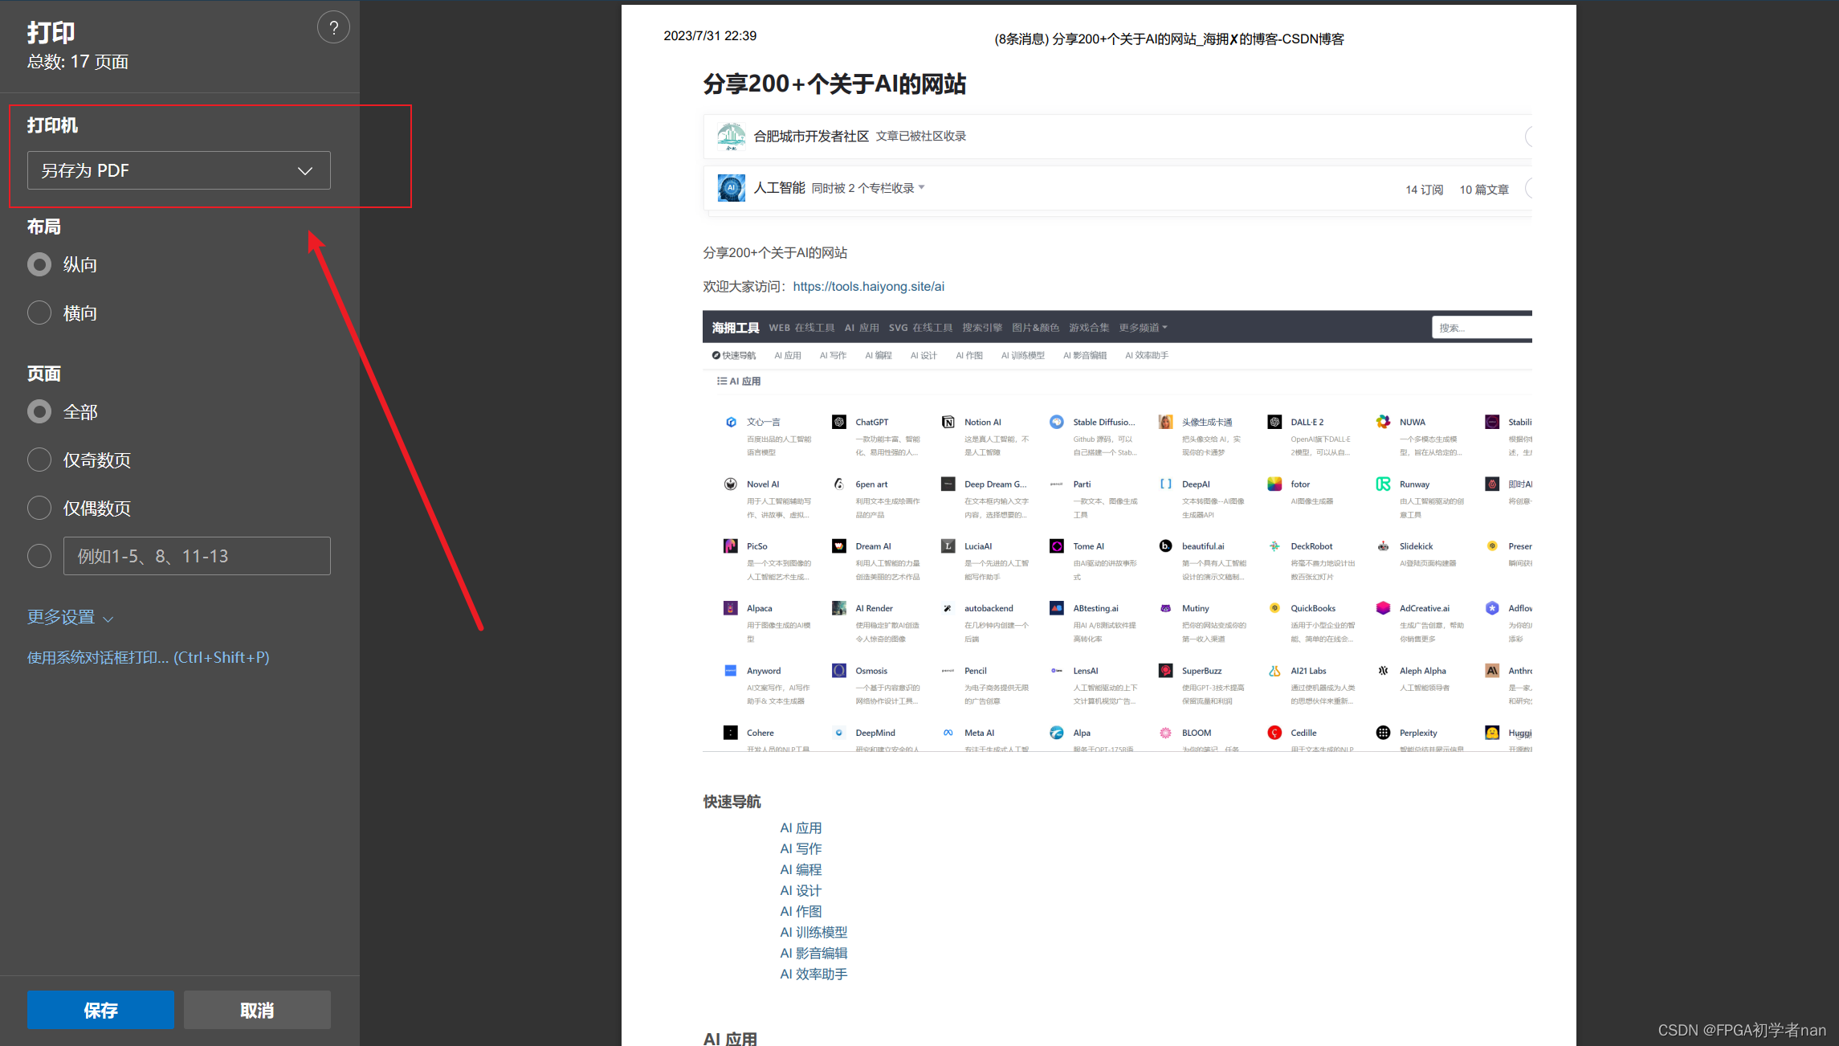Click the AI 写作 tab in preview
Image resolution: width=1839 pixels, height=1046 pixels.
click(833, 355)
